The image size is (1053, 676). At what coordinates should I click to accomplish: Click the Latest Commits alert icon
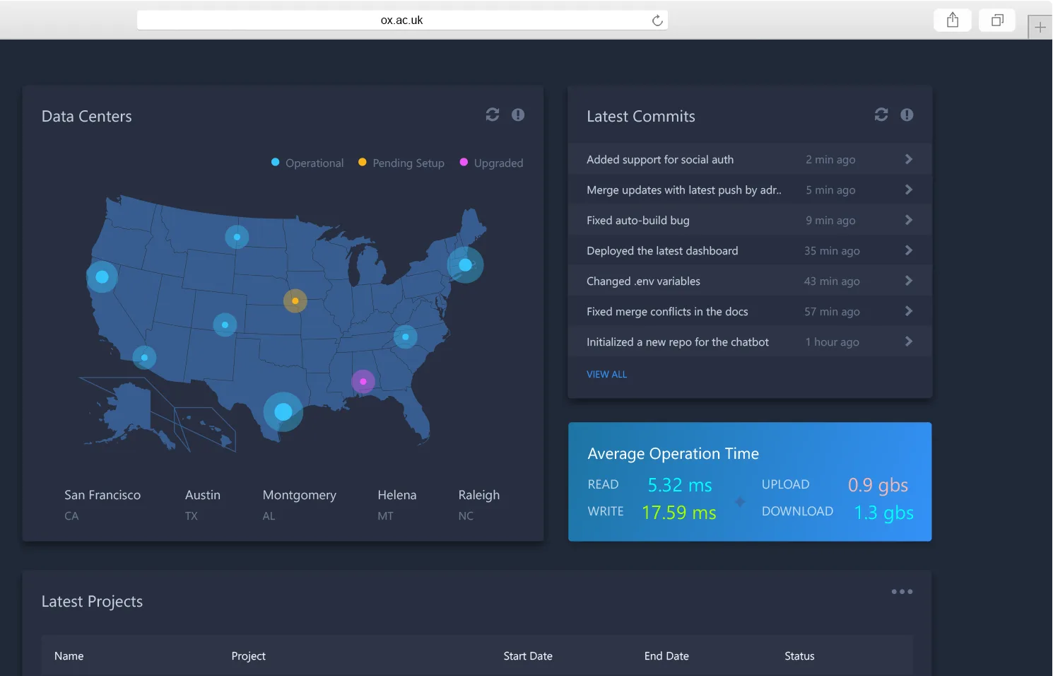pos(907,115)
